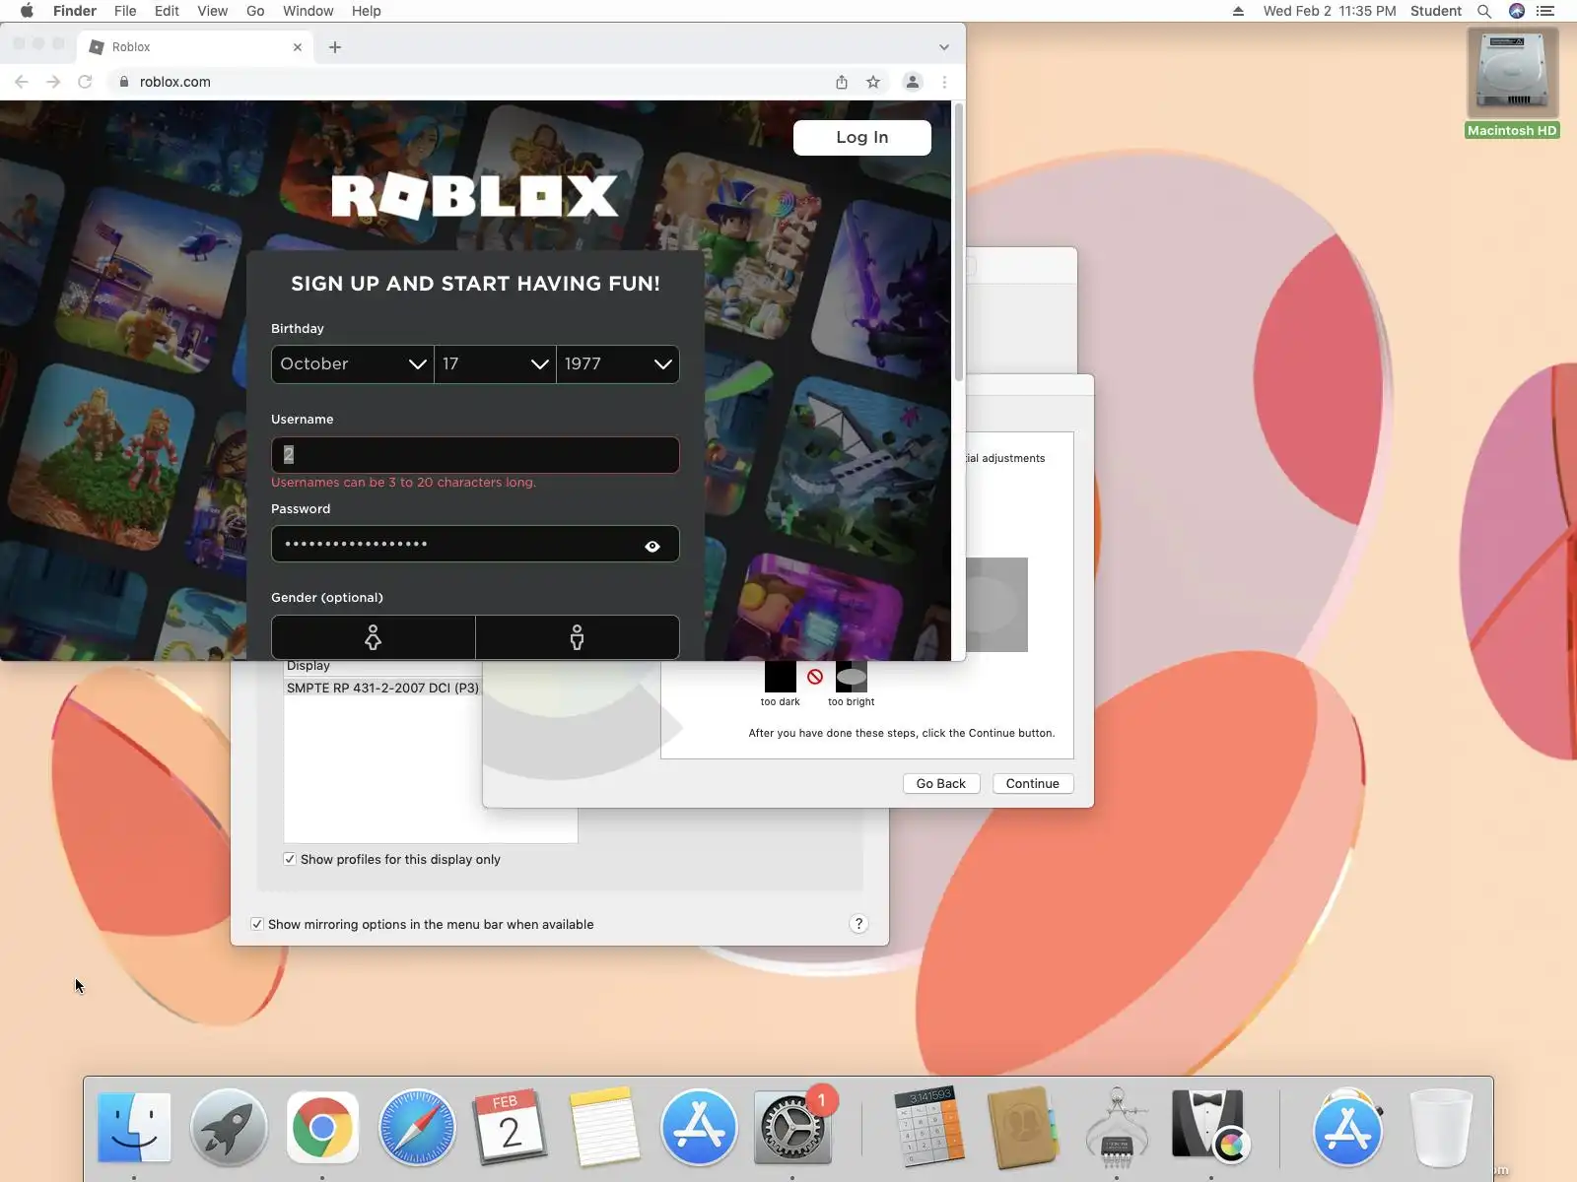The width and height of the screenshot is (1577, 1182).
Task: Open Finder from the Dock
Action: coord(134,1127)
